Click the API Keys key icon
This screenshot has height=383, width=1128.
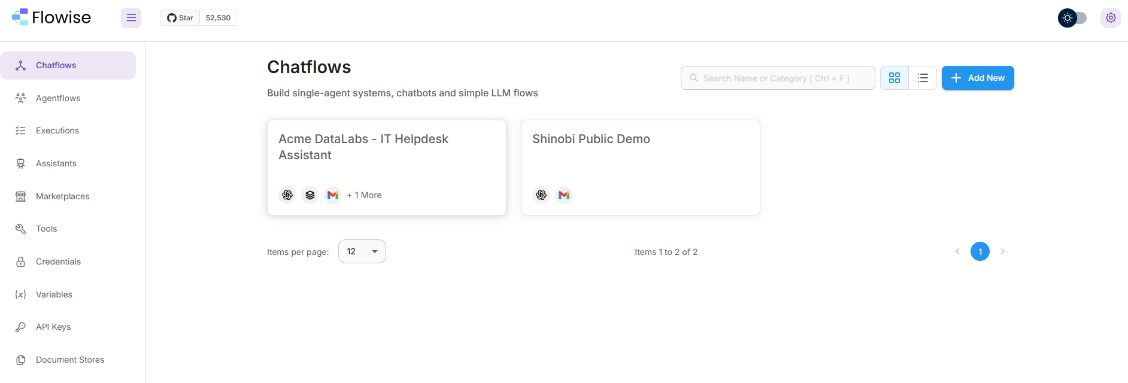pos(21,327)
